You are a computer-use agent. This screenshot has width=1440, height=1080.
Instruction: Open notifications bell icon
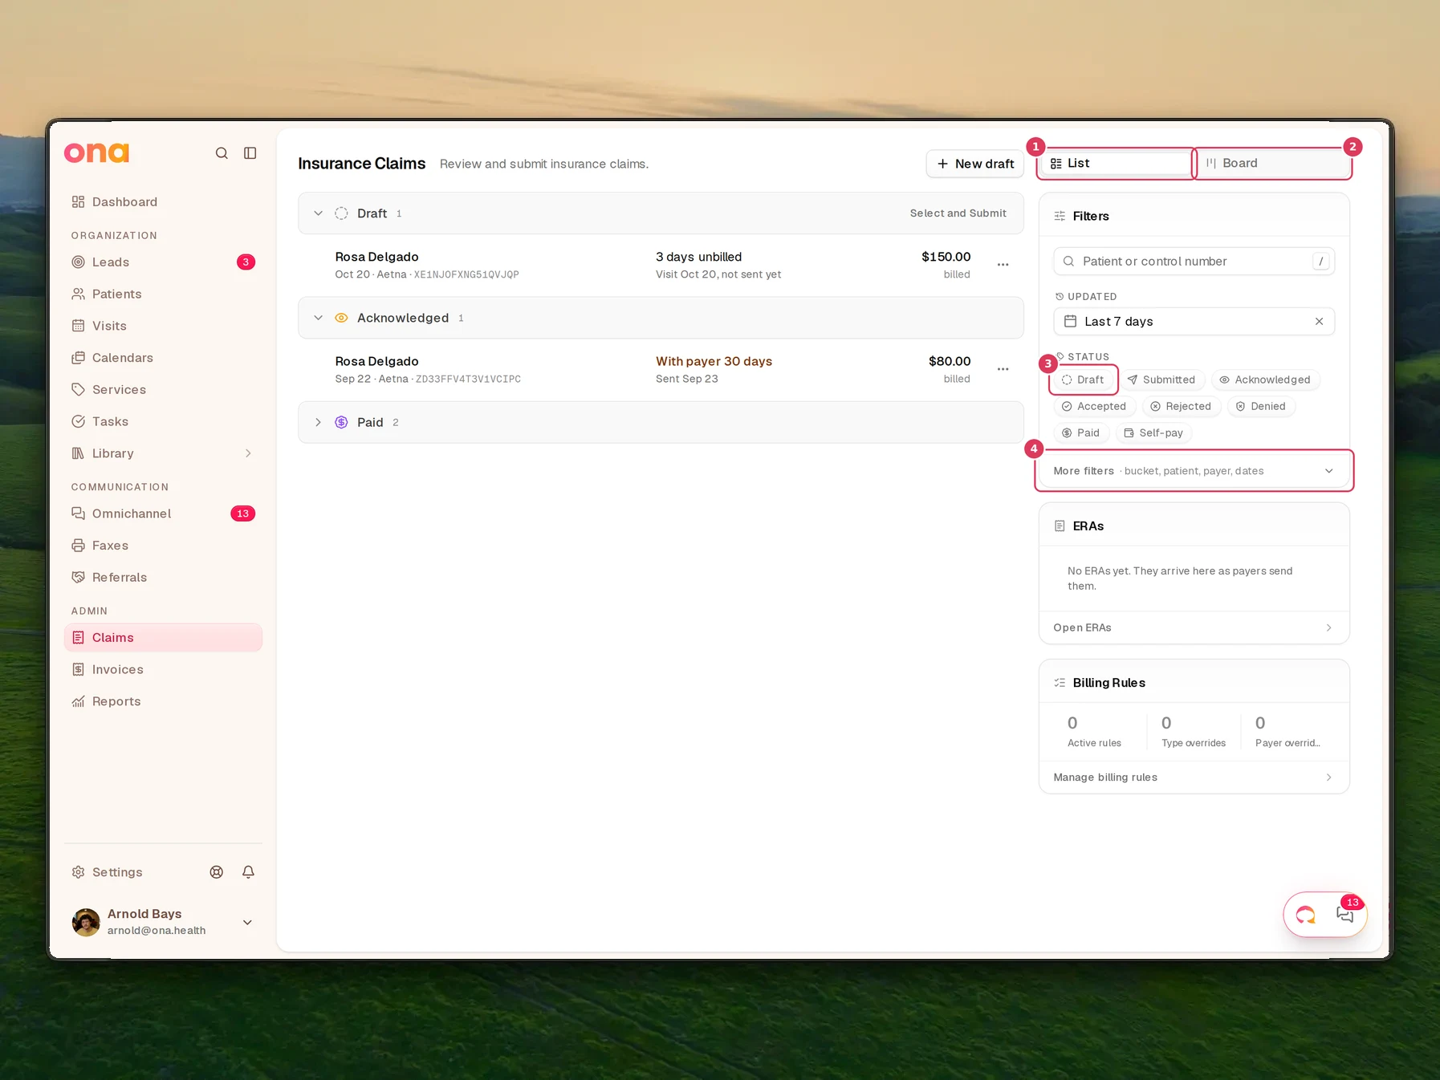click(x=249, y=872)
